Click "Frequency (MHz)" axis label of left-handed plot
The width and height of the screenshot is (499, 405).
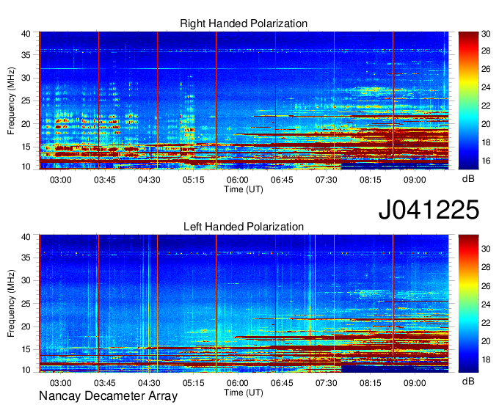coord(11,304)
